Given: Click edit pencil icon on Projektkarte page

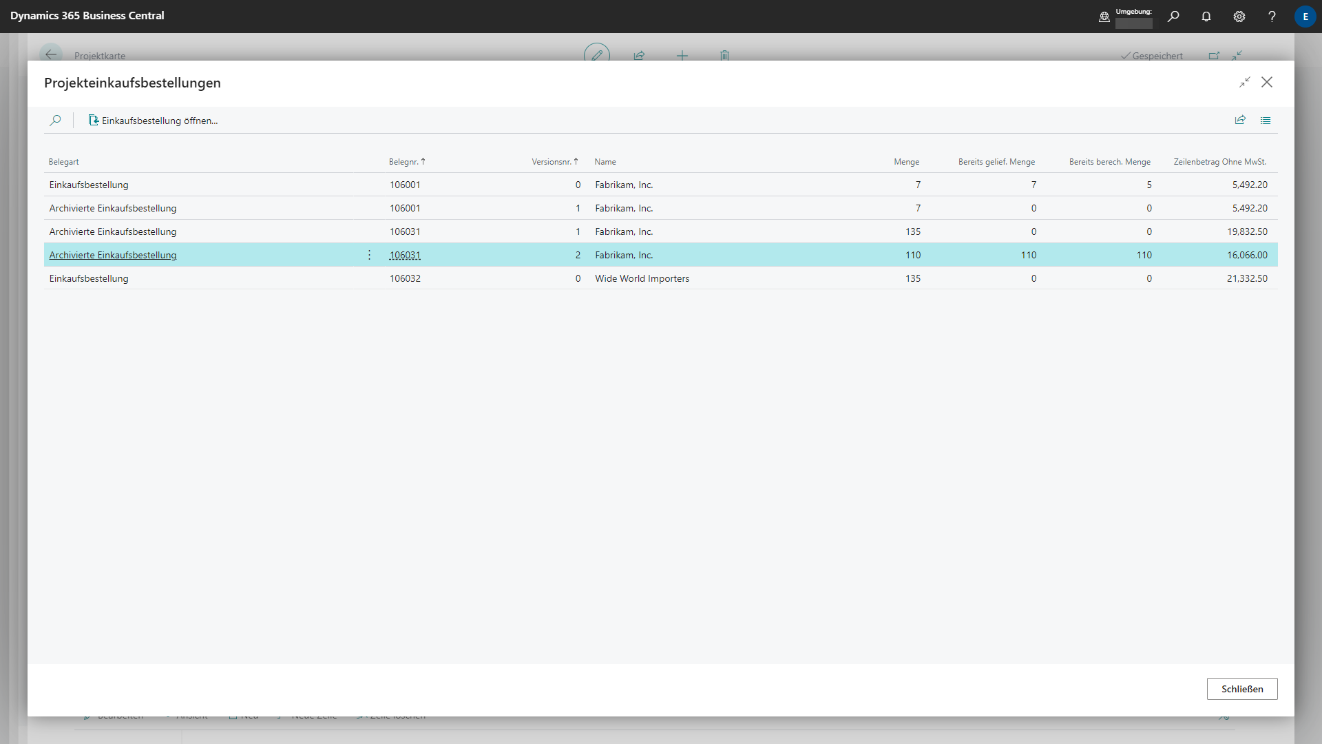Looking at the screenshot, I should [x=597, y=54].
